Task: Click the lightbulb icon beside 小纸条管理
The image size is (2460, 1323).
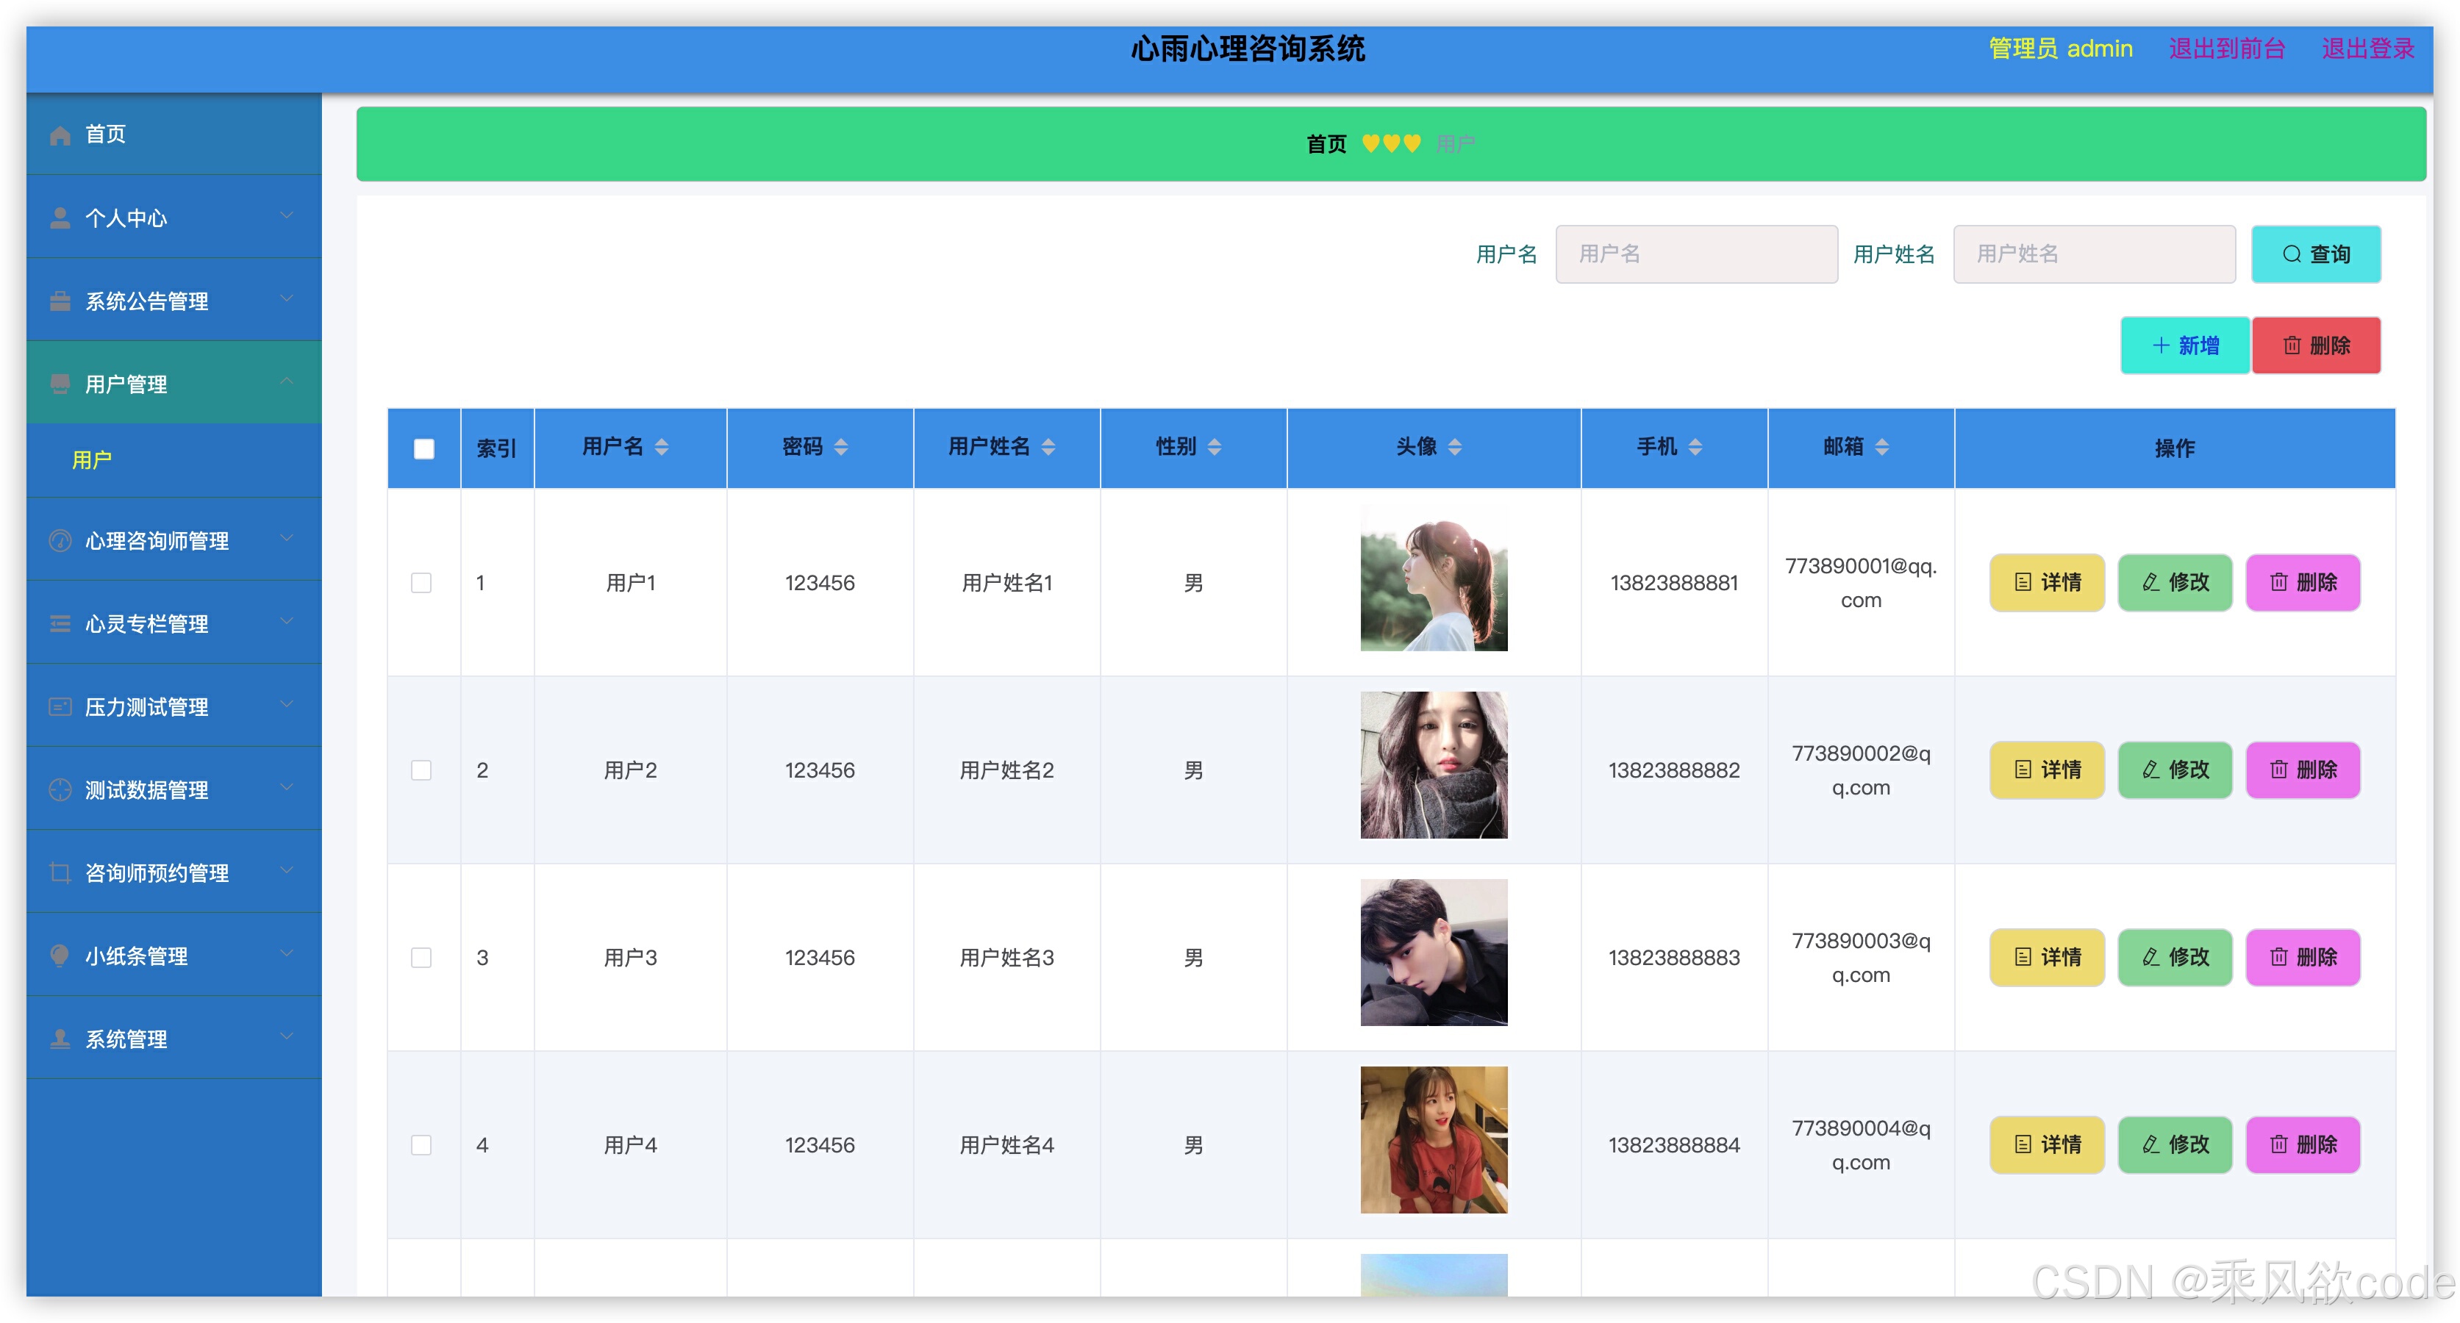Action: (x=60, y=955)
